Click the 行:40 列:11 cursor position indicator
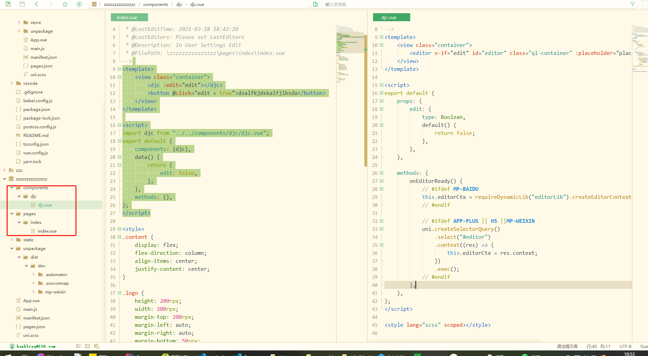648x356 pixels. pos(598,346)
